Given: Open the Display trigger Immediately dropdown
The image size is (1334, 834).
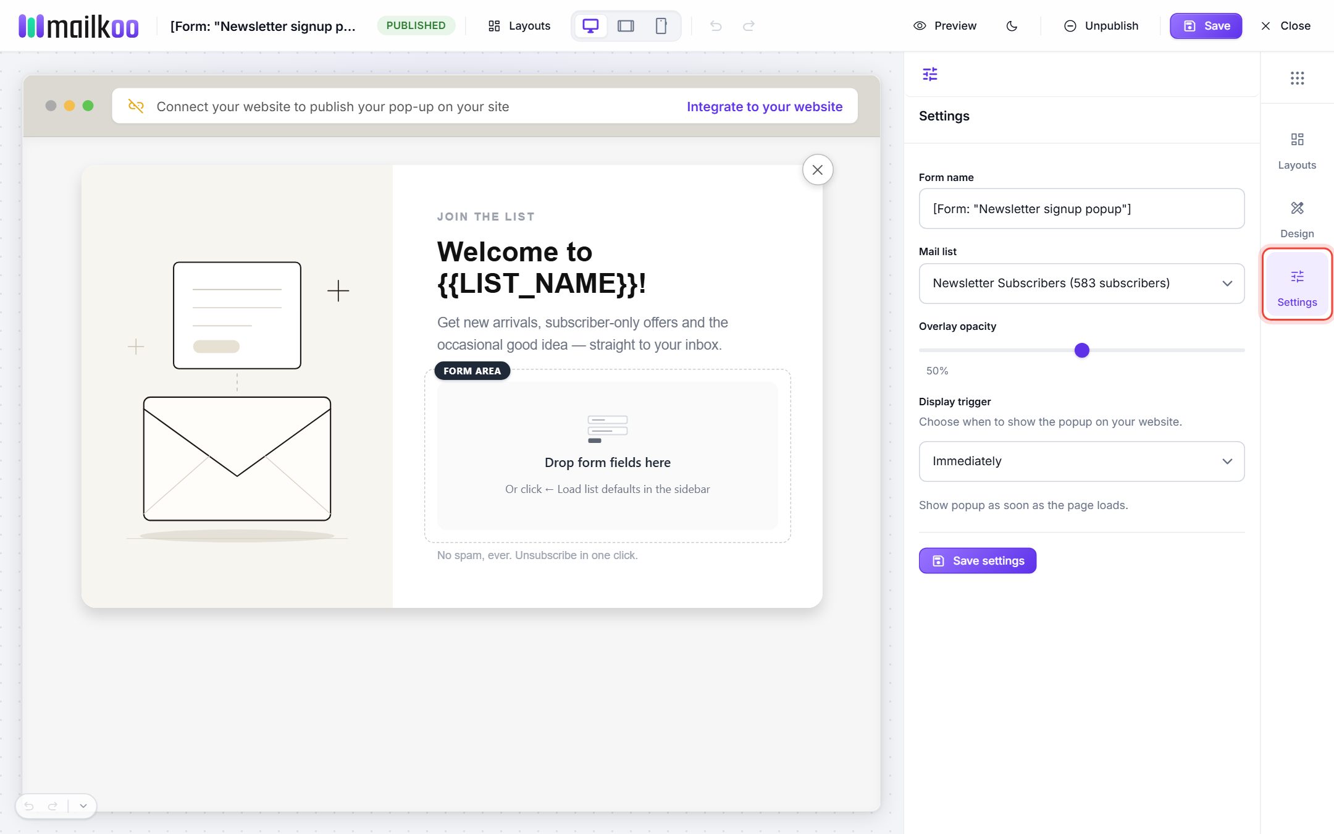Looking at the screenshot, I should click(x=1081, y=461).
